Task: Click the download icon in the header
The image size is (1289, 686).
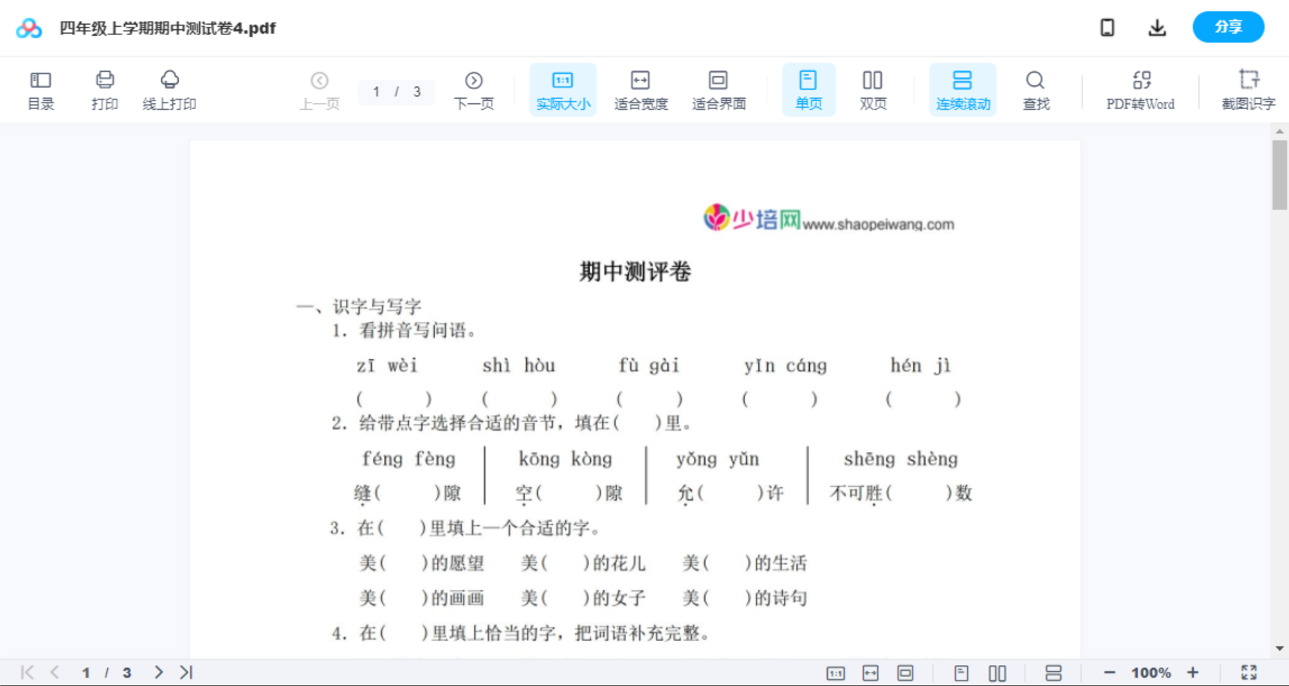Action: [x=1157, y=27]
